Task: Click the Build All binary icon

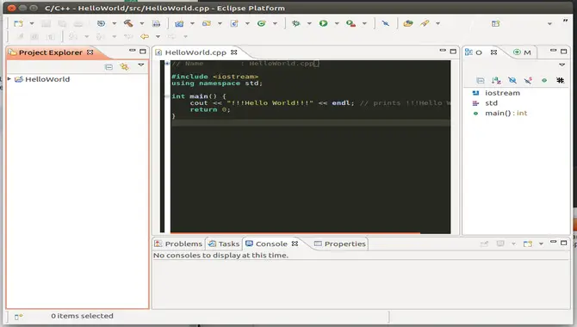Action: pyautogui.click(x=156, y=23)
